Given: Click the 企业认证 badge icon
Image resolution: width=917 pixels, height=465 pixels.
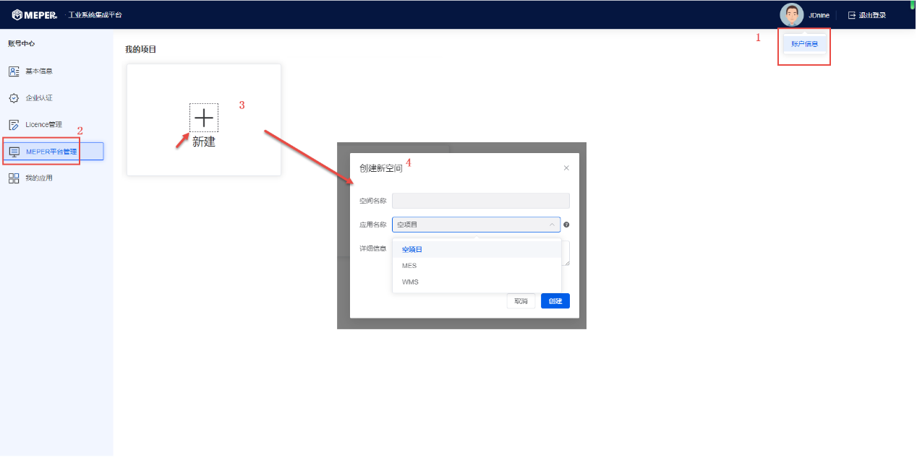Looking at the screenshot, I should (x=14, y=98).
